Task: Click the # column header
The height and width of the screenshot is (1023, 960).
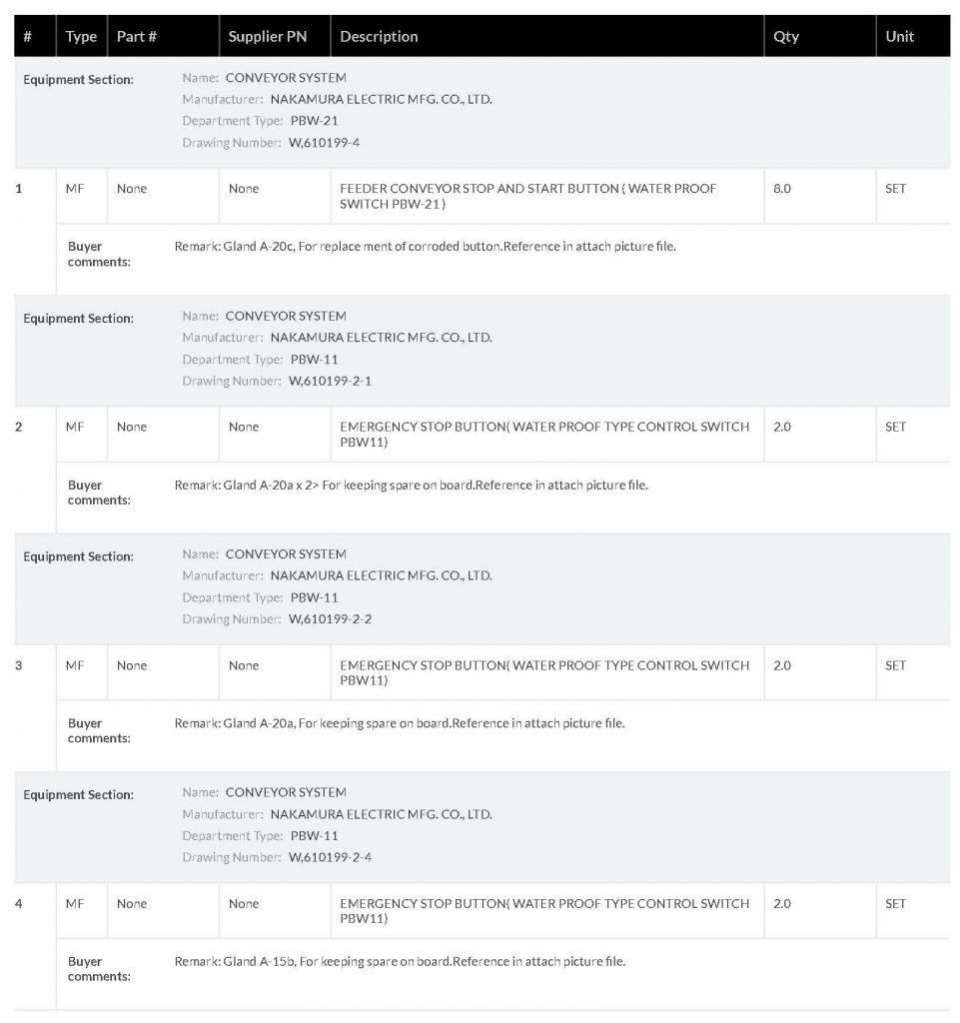Action: (27, 37)
